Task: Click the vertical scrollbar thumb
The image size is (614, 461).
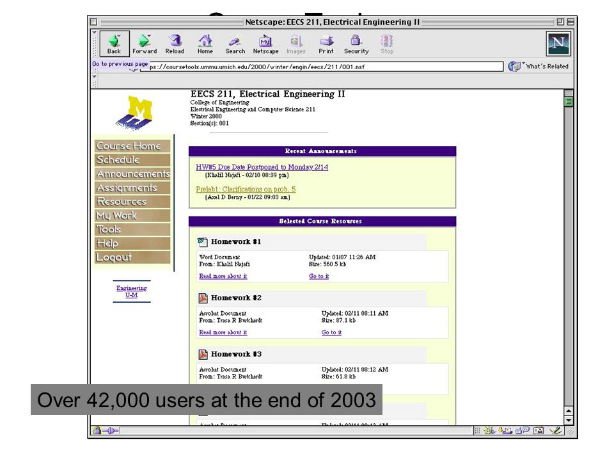Action: click(569, 102)
